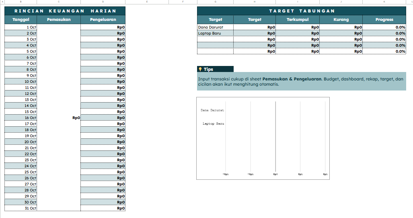Click Pengeluaran Rp0 in the 2 Oct row
Viewport: 413px width, 218px height.
103,33
